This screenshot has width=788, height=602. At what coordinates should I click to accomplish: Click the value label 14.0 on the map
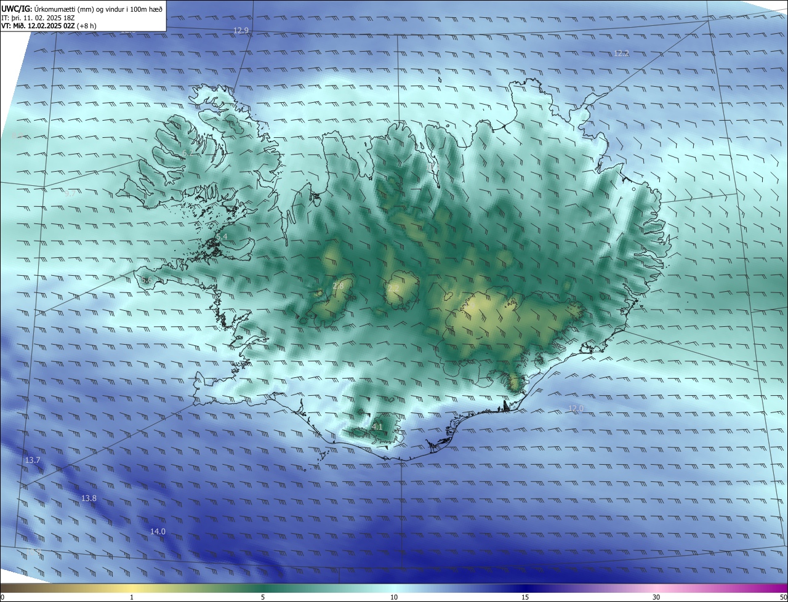pos(158,531)
